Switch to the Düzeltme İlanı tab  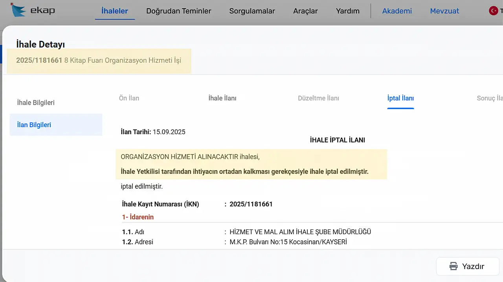pos(318,98)
